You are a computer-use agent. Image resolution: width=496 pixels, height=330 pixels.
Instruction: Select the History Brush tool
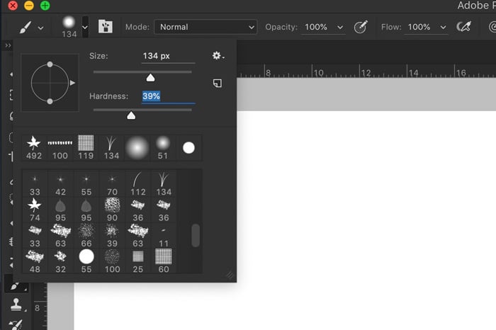point(16,324)
